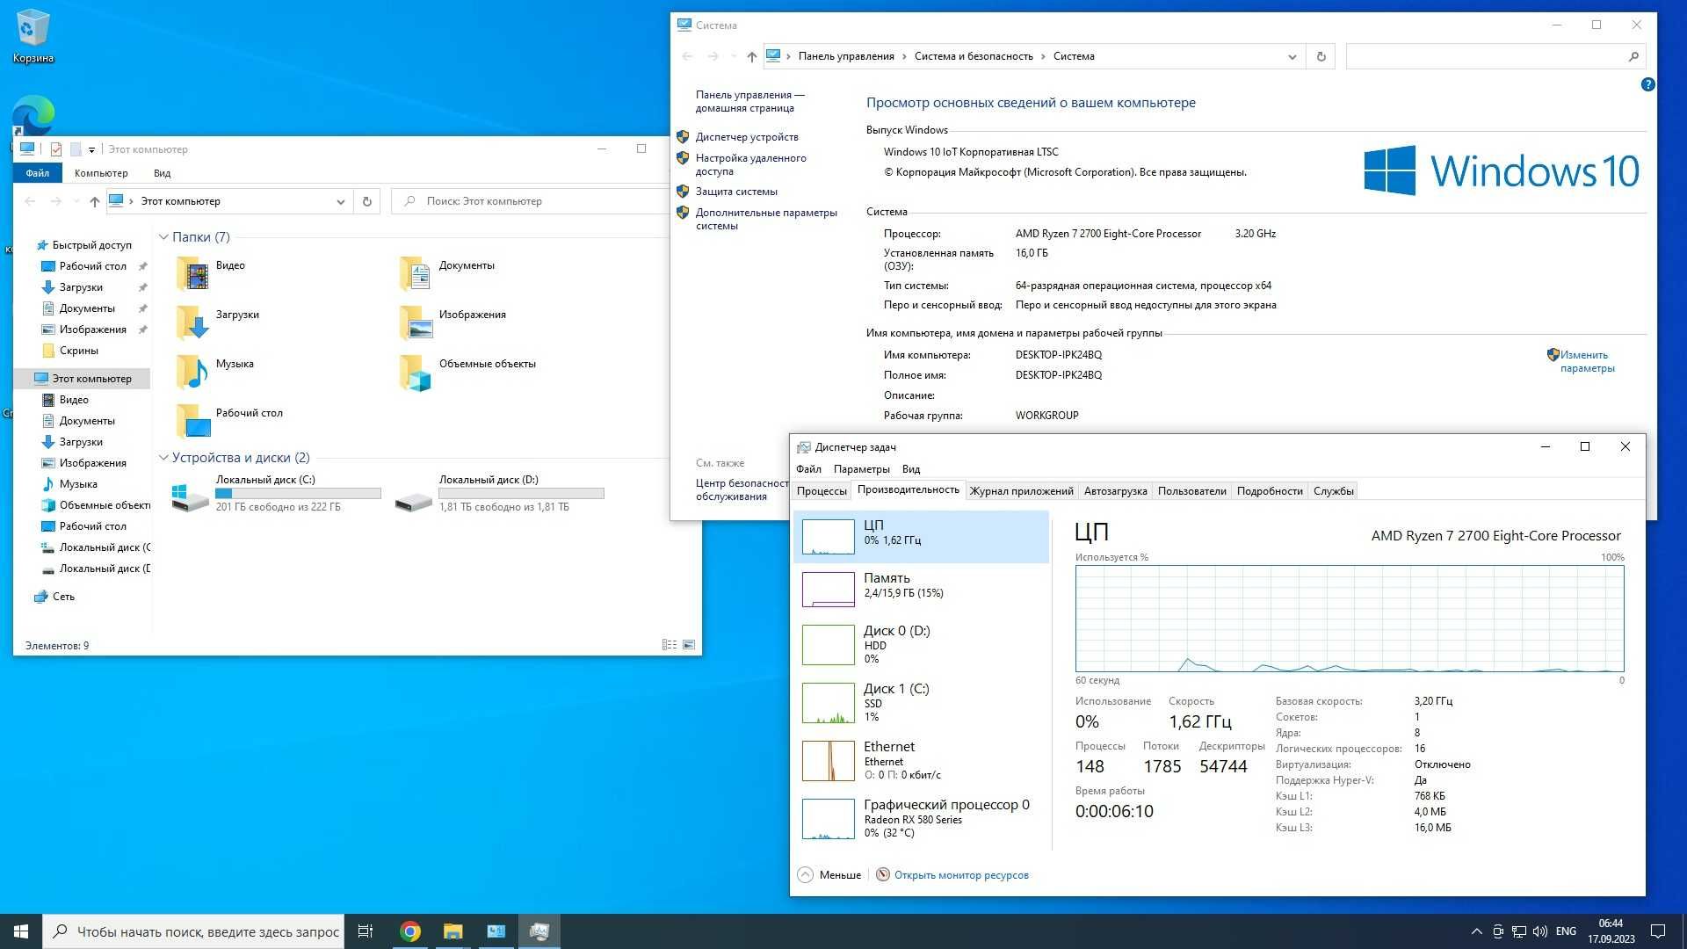Open Explorer recent locations dropdown arrow

click(76, 201)
